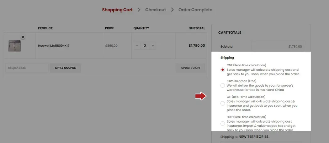Viewport: 329px width, 143px height.
Task: Click the cart subtotal amount $1,780.00
Action: 295,47
